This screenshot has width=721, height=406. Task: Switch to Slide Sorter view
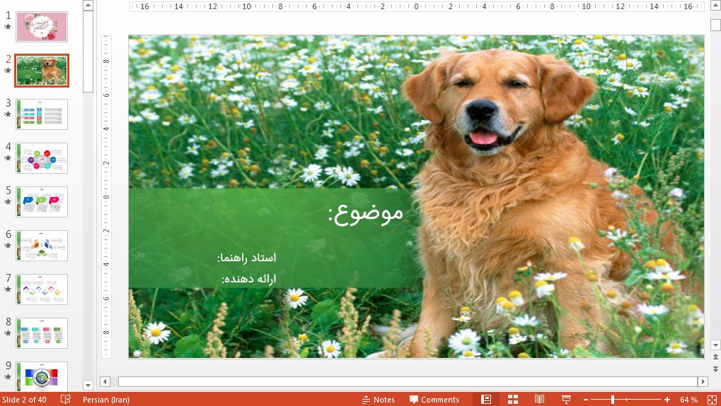point(513,400)
